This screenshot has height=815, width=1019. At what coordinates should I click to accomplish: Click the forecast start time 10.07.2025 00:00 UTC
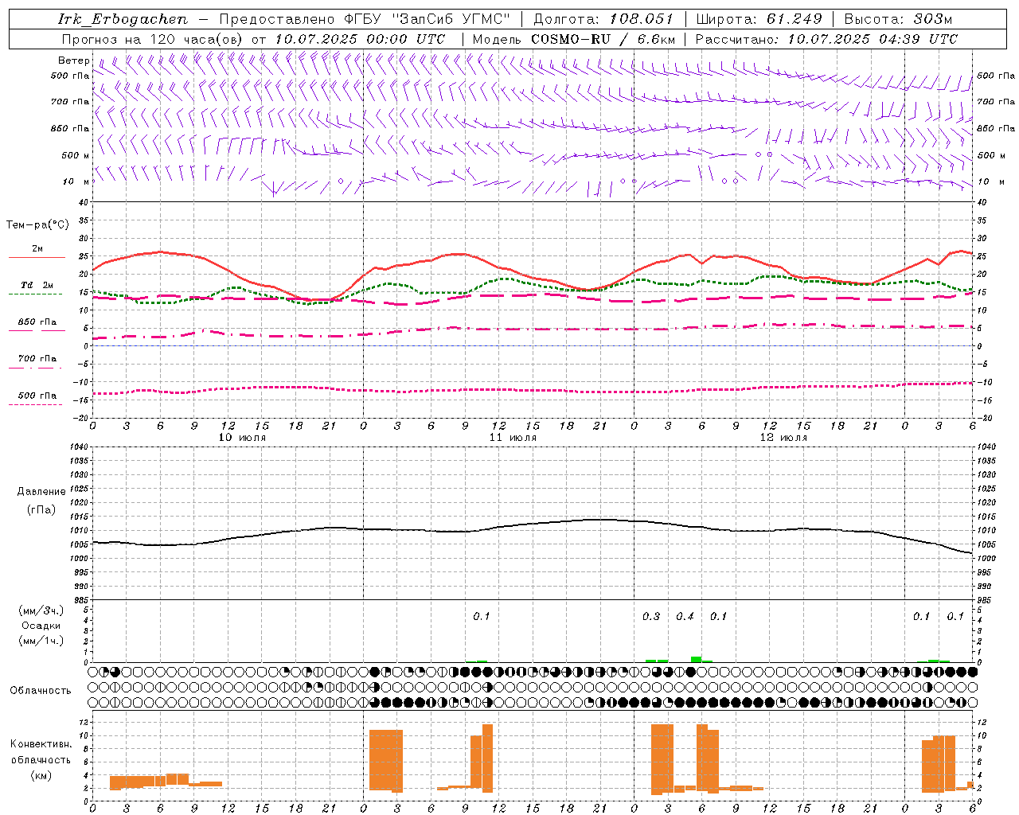[x=360, y=39]
